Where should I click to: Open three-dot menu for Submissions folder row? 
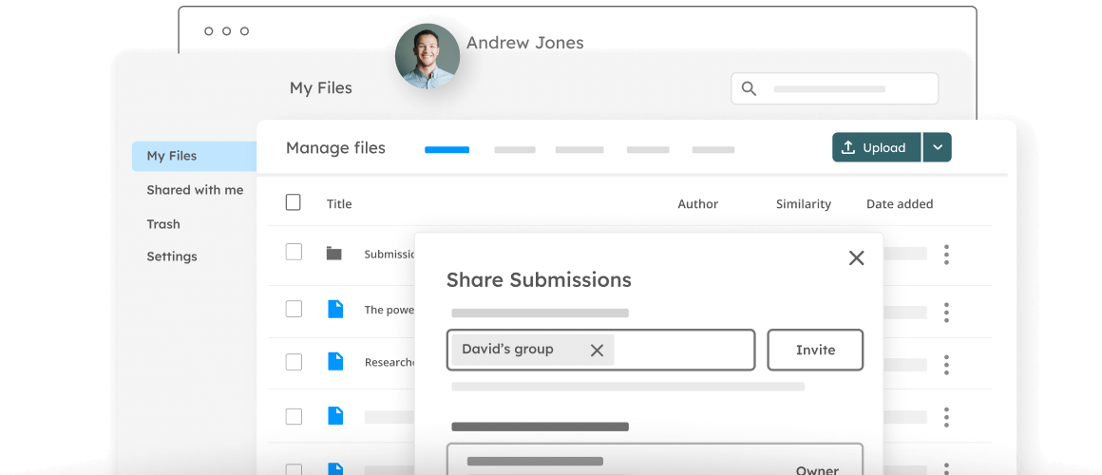click(x=946, y=254)
